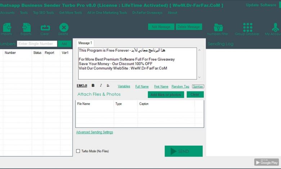Insert First Name variable link
The height and width of the screenshot is (169, 281).
click(161, 87)
